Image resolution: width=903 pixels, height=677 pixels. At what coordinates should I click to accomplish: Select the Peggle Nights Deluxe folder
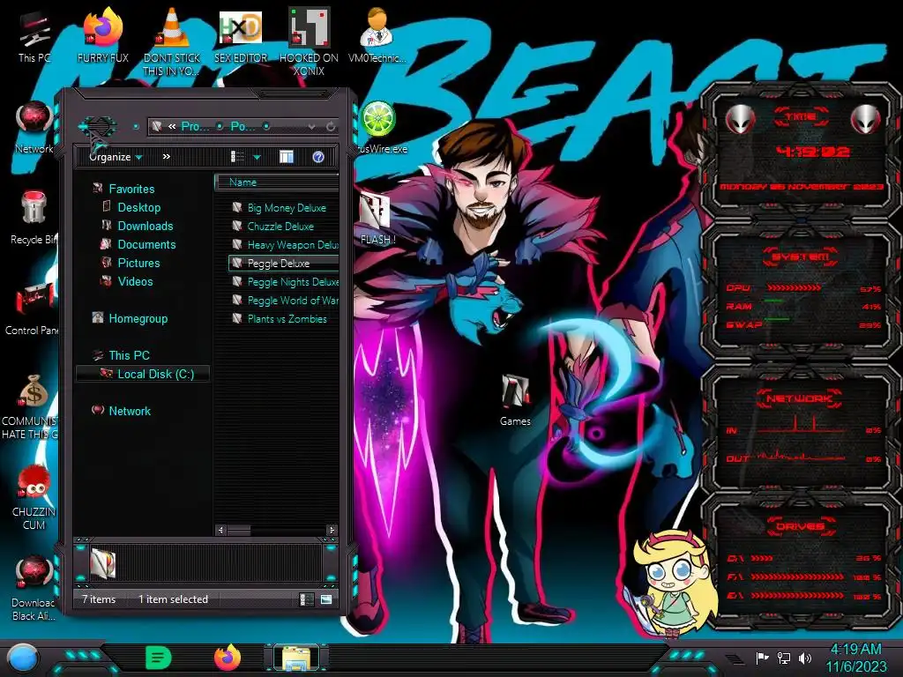point(284,281)
